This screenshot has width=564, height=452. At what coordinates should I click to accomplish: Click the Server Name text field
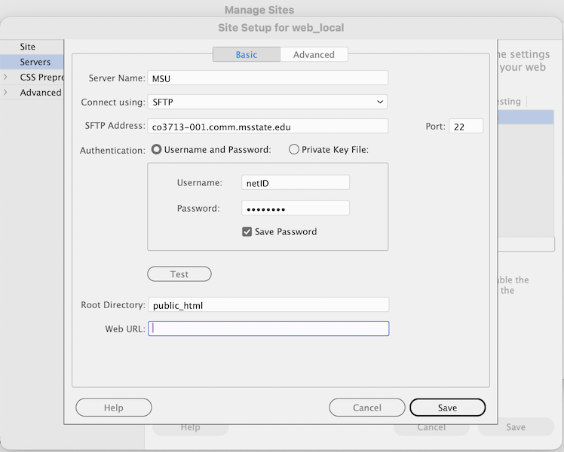268,78
